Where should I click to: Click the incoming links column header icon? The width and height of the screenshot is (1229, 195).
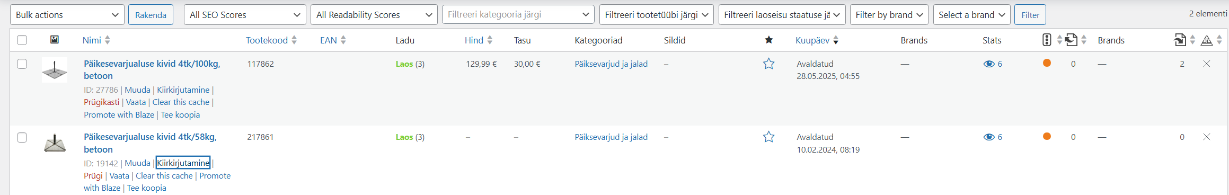[1180, 40]
